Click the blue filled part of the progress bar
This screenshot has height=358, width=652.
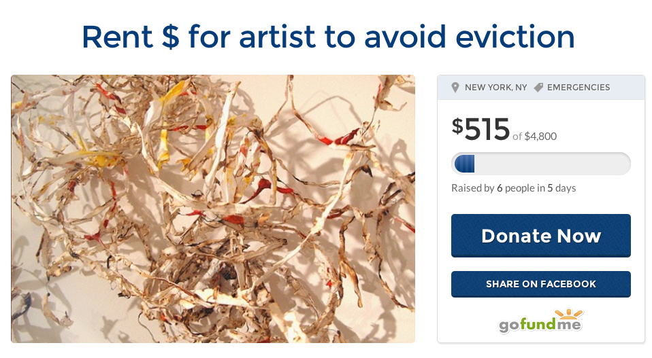(464, 164)
